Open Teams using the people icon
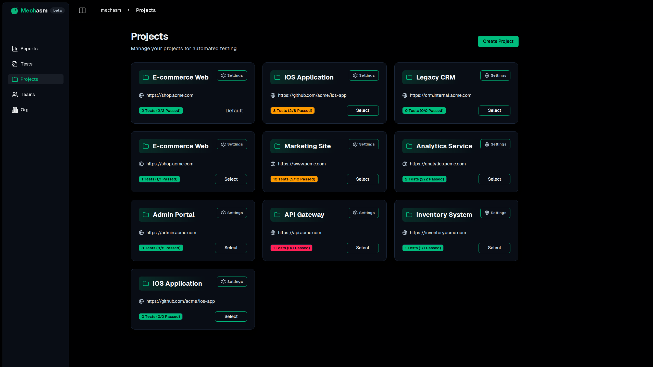Image resolution: width=653 pixels, height=367 pixels. [15, 94]
